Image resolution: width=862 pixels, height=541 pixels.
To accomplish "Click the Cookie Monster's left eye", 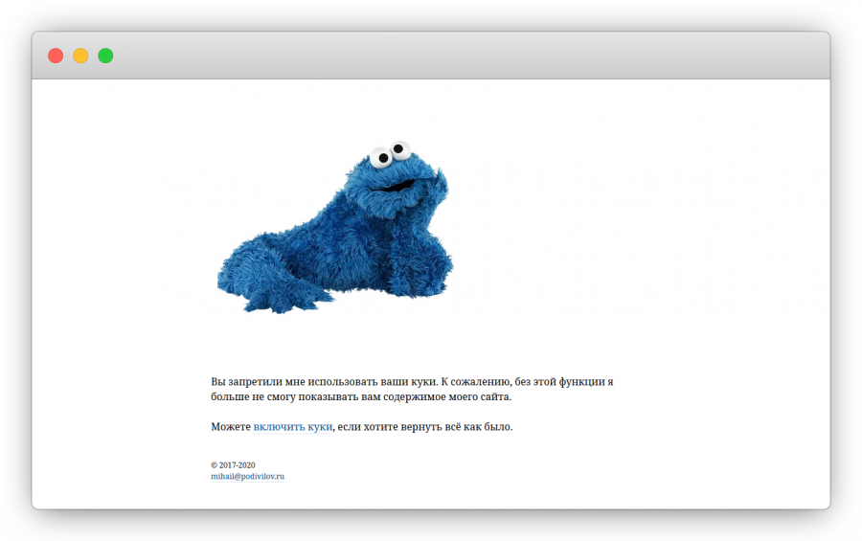I will coord(382,157).
